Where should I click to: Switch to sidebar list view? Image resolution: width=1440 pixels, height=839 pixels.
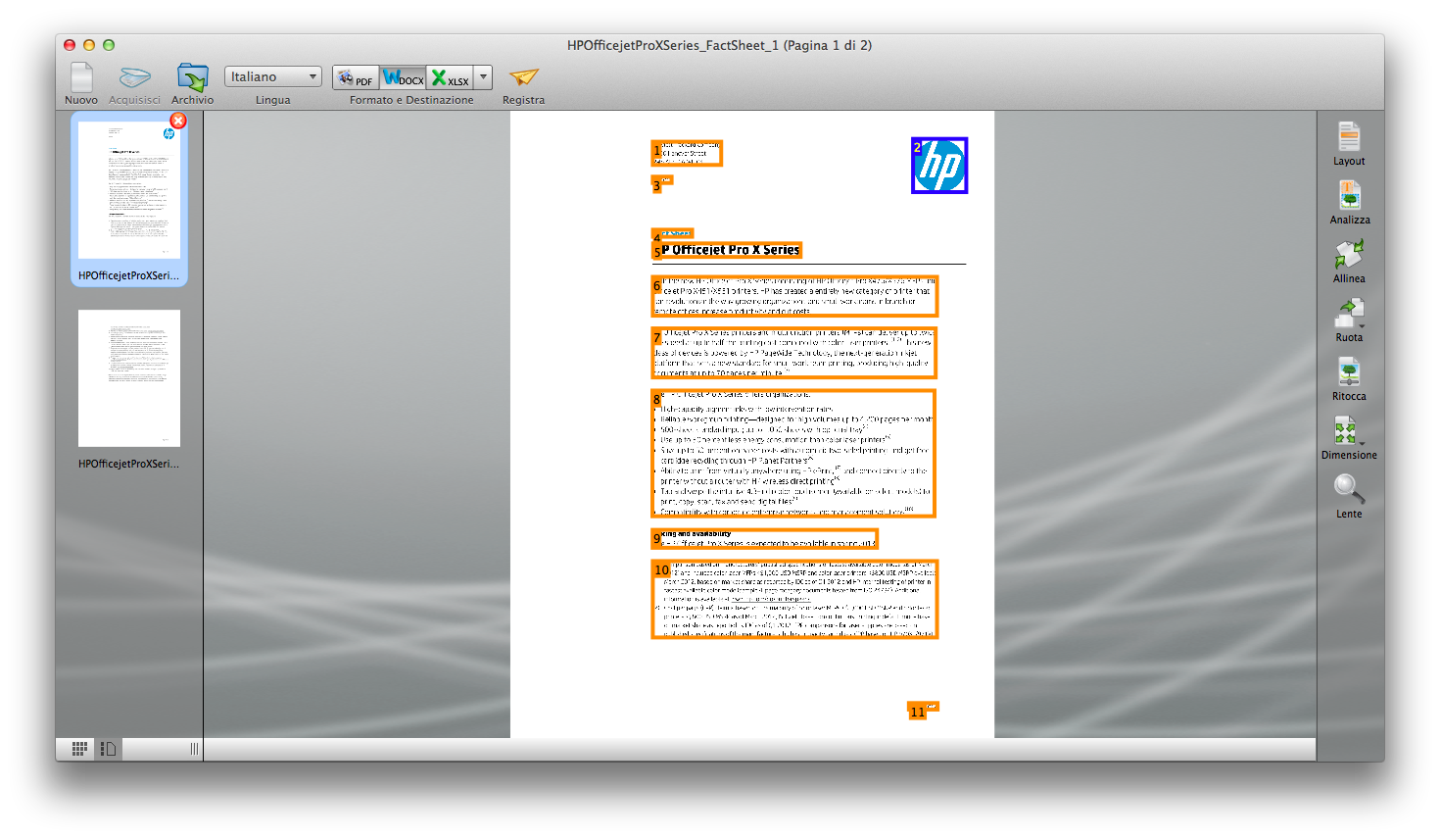109,749
